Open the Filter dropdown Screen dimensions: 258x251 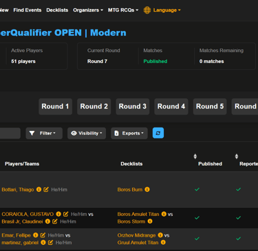44,133
